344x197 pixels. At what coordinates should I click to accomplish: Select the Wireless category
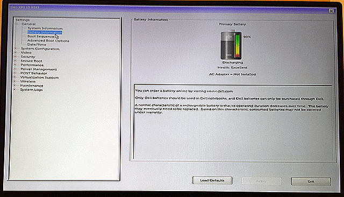(28, 81)
